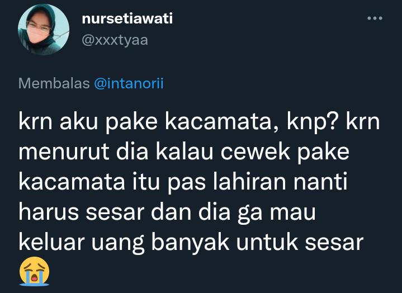Image resolution: width=402 pixels, height=293 pixels.
Task: Click the word 'banyak' in the tweet
Action: pyautogui.click(x=190, y=242)
